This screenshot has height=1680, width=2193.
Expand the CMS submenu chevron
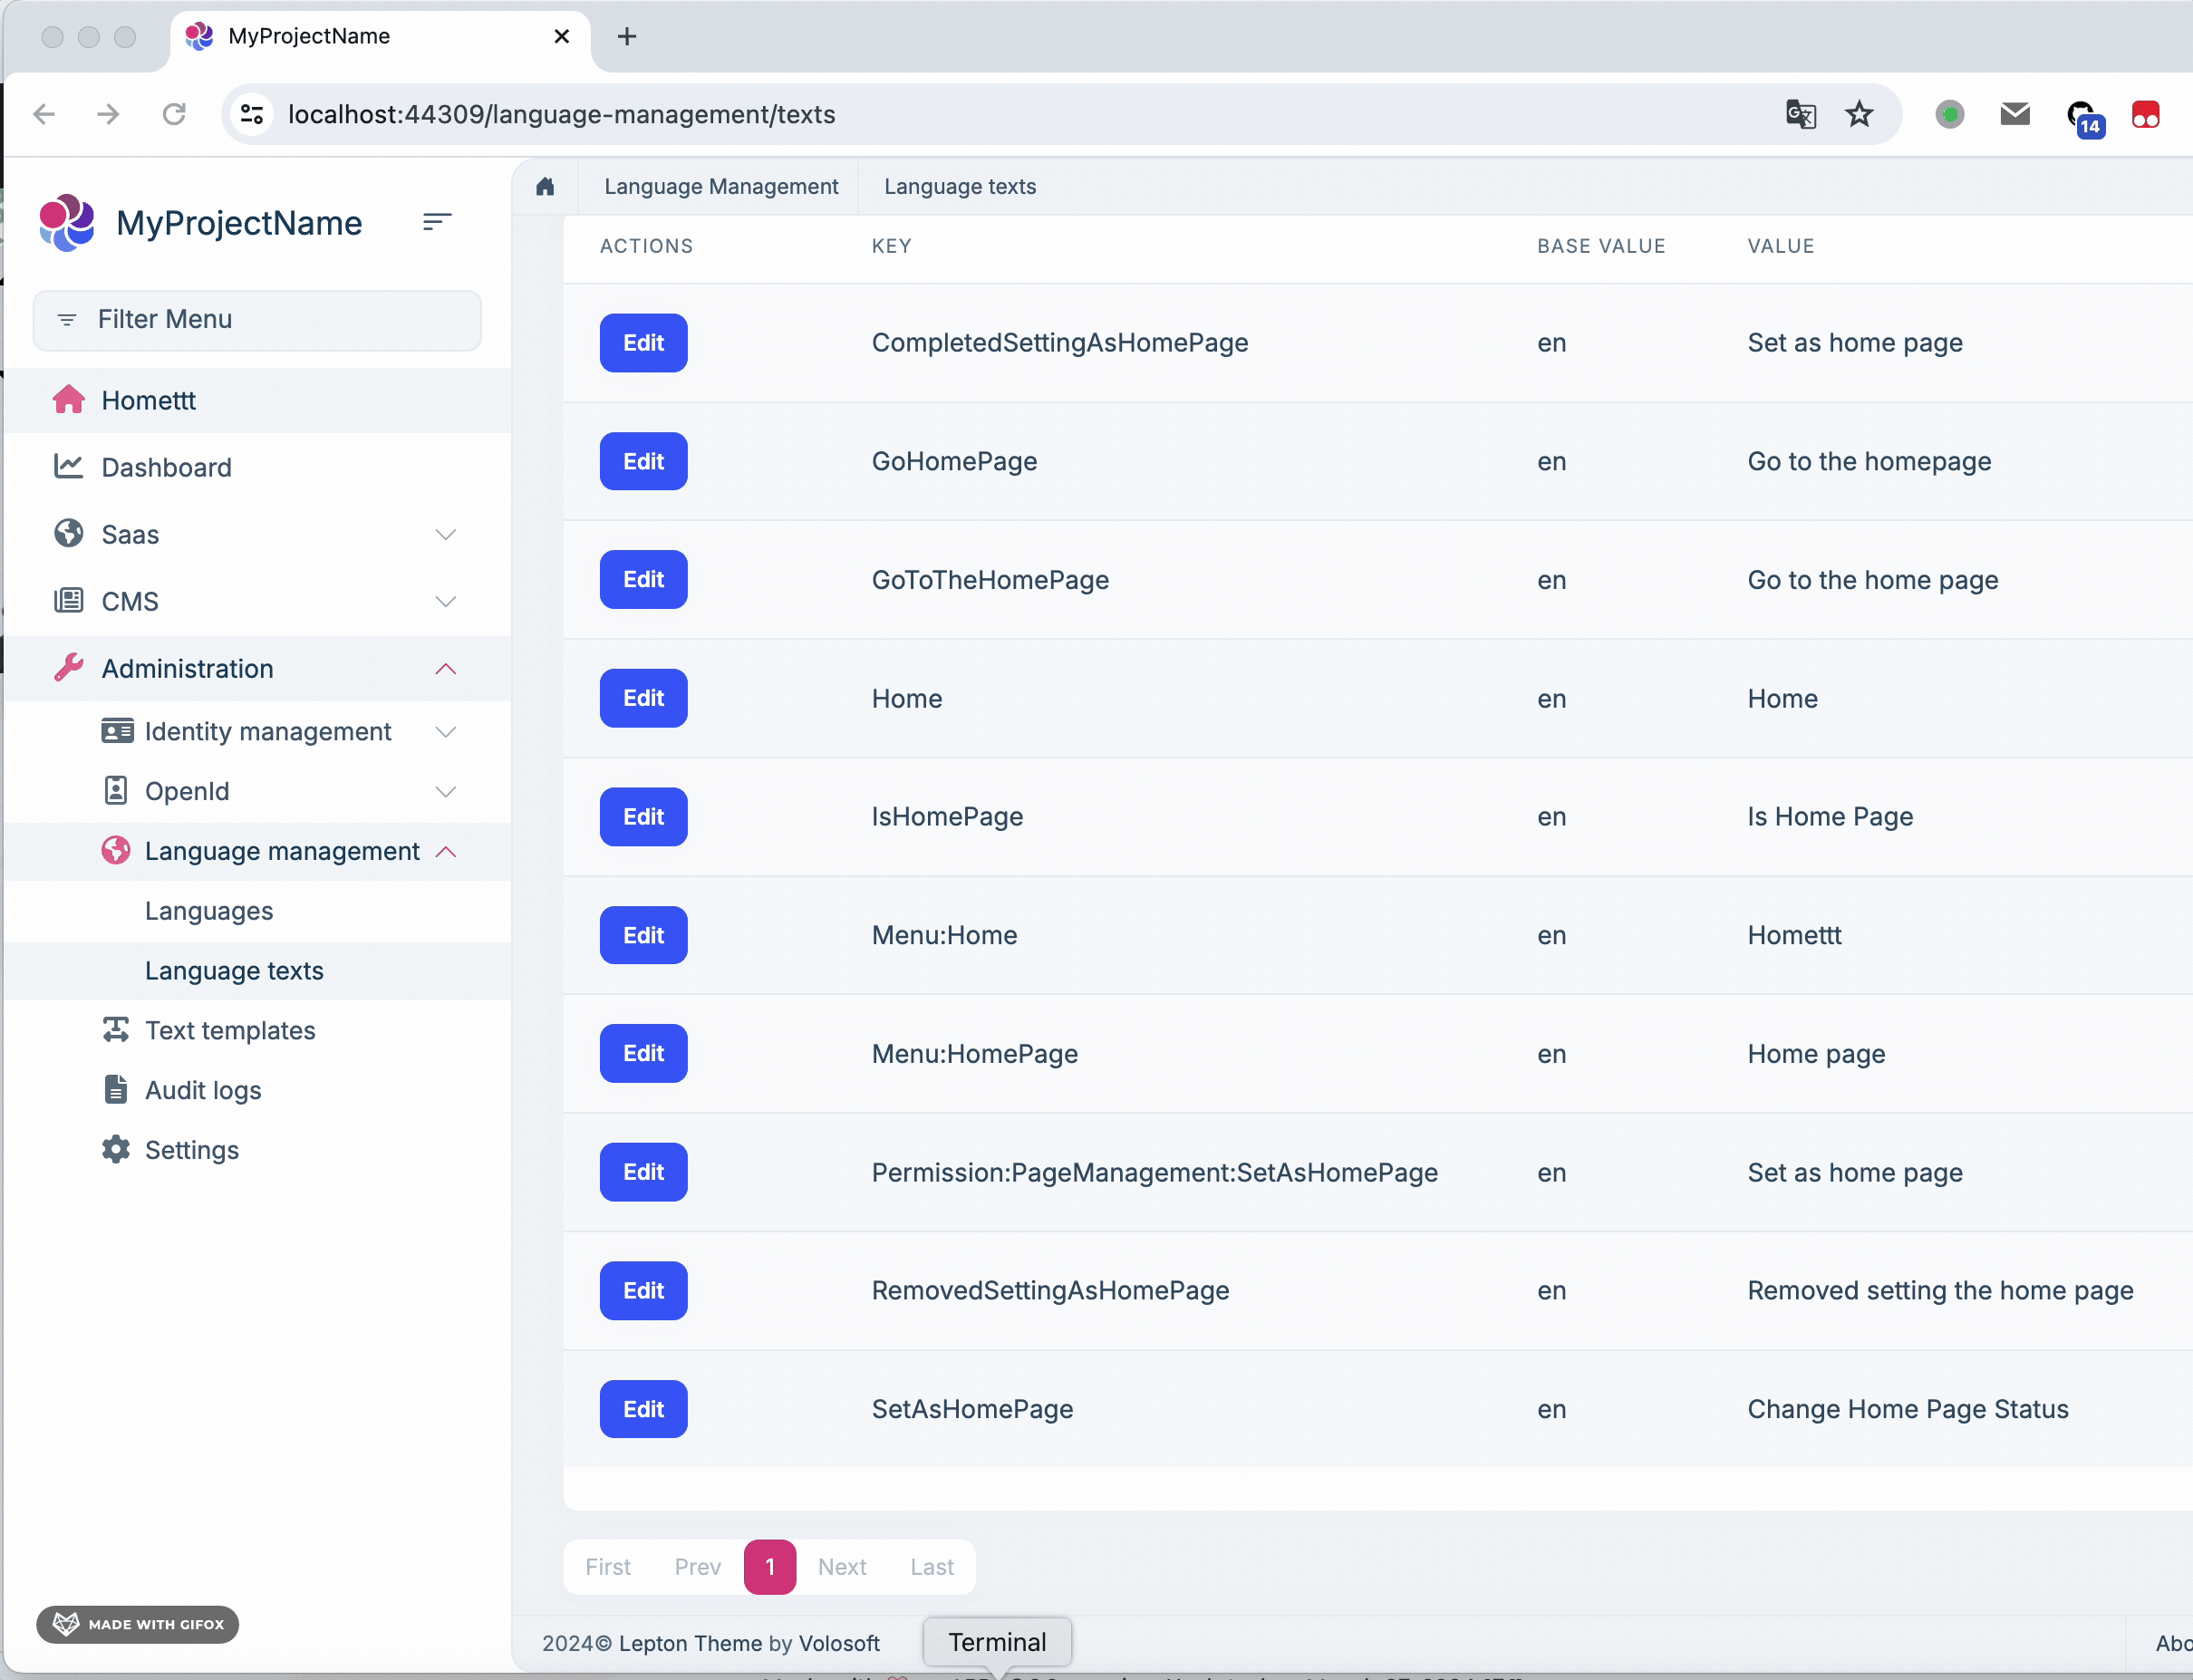[446, 602]
